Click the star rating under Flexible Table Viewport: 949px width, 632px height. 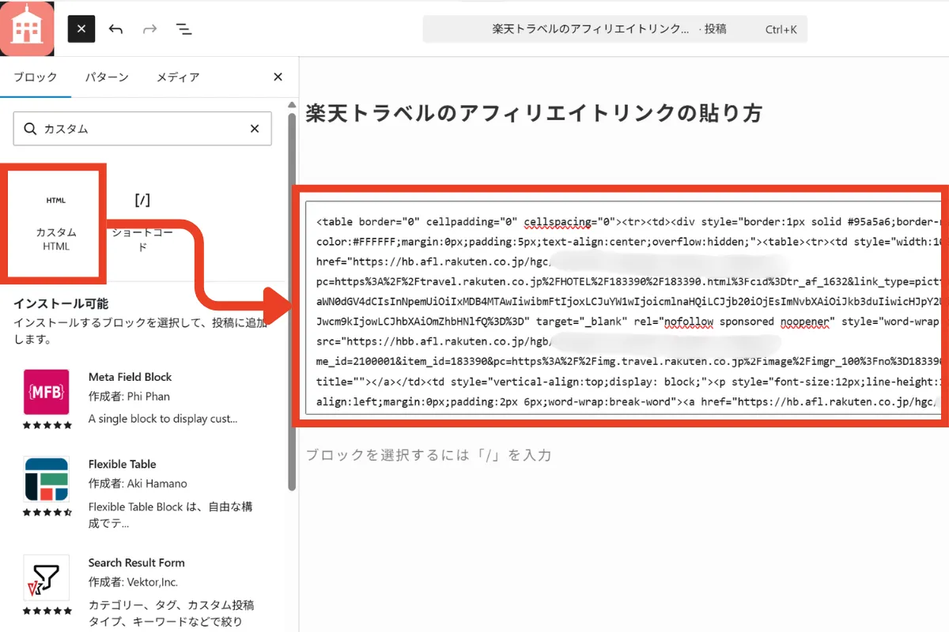coord(47,513)
